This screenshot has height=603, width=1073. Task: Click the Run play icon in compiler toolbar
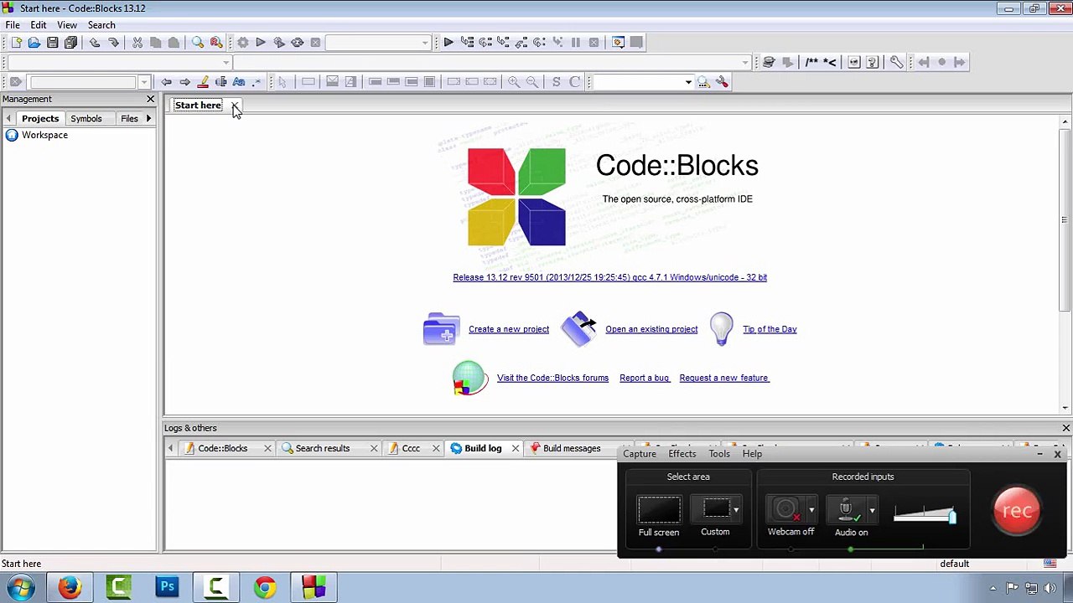[x=261, y=43]
